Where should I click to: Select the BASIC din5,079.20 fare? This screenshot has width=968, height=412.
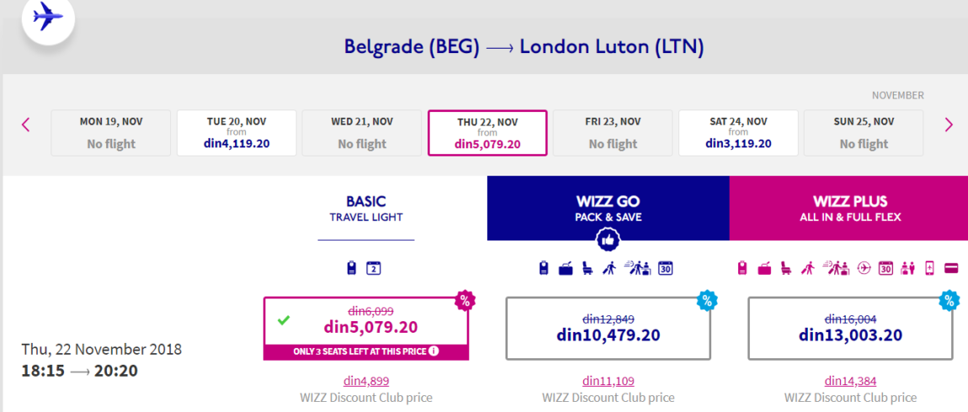366,328
